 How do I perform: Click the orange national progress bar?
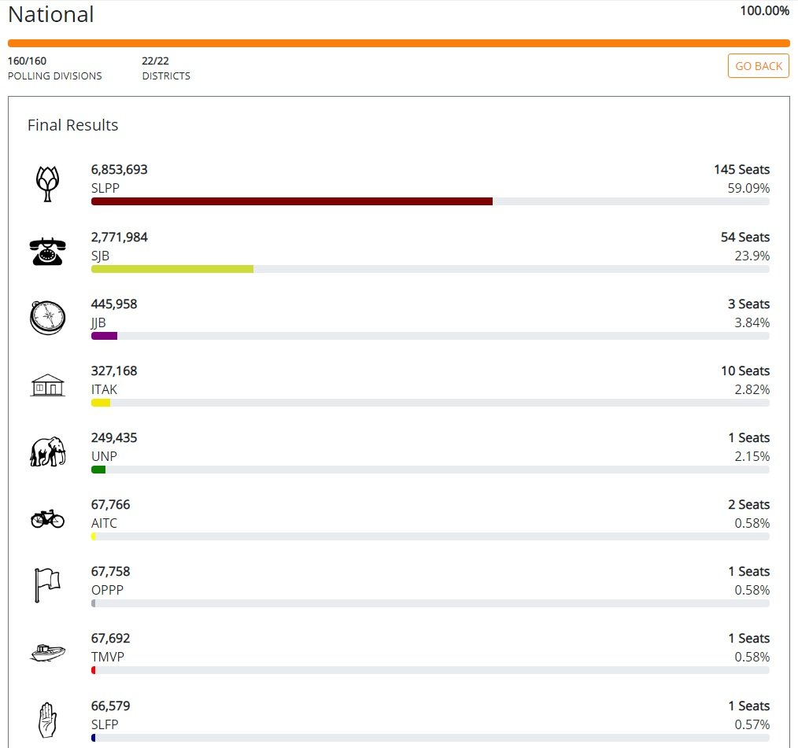tap(398, 43)
